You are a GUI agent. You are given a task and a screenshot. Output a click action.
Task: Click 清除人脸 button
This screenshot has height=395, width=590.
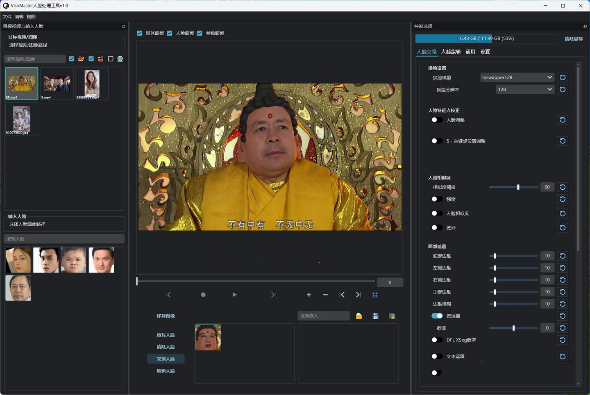[166, 347]
